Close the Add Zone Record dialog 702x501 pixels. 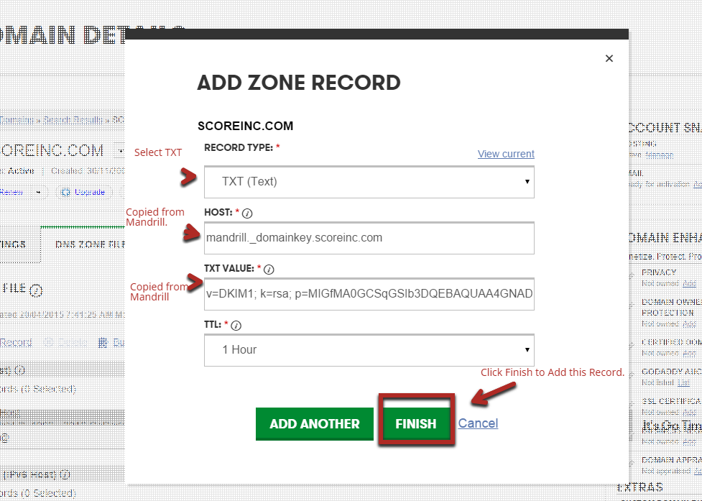[x=609, y=58]
